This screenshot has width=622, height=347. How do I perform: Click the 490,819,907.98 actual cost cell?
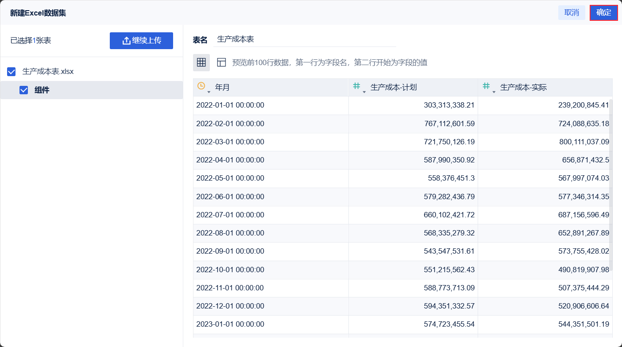pyautogui.click(x=545, y=270)
